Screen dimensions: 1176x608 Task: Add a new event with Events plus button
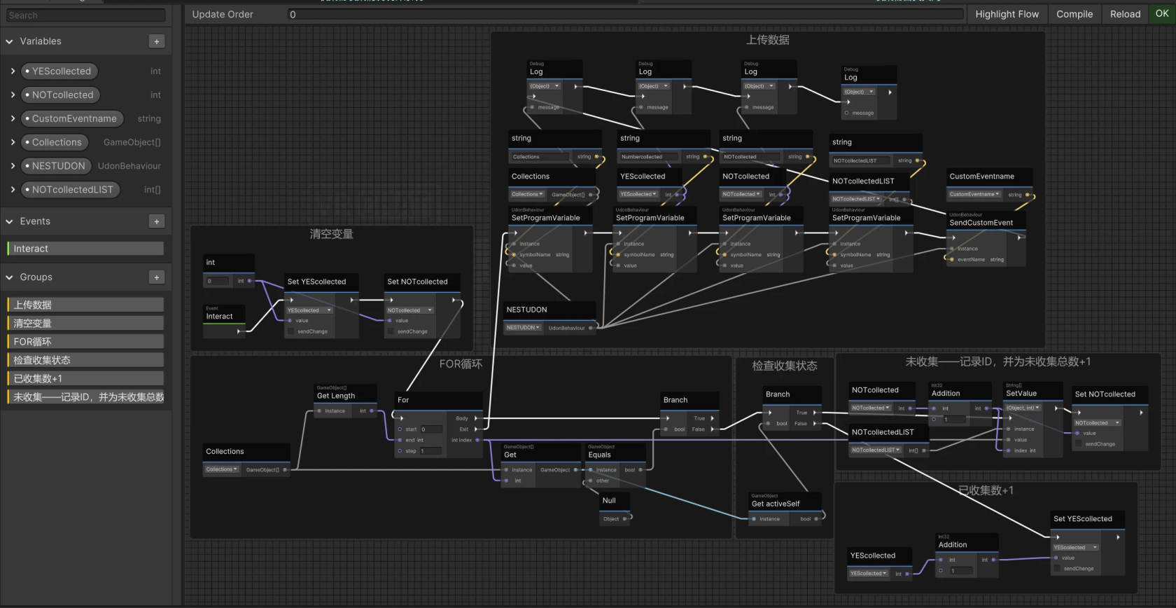[157, 221]
